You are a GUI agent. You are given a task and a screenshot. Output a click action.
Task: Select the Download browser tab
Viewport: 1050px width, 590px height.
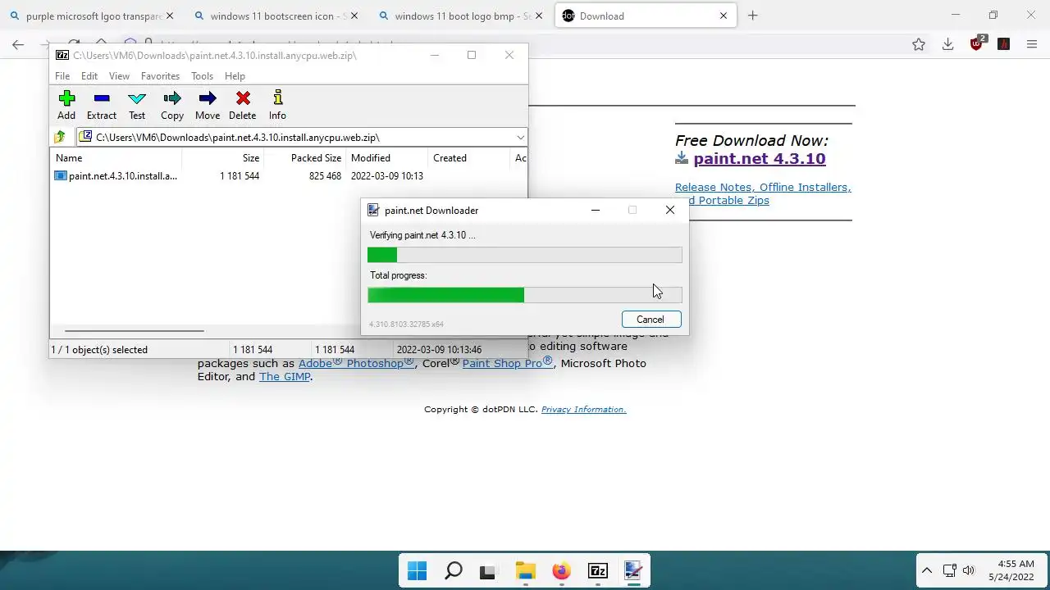coord(646,16)
